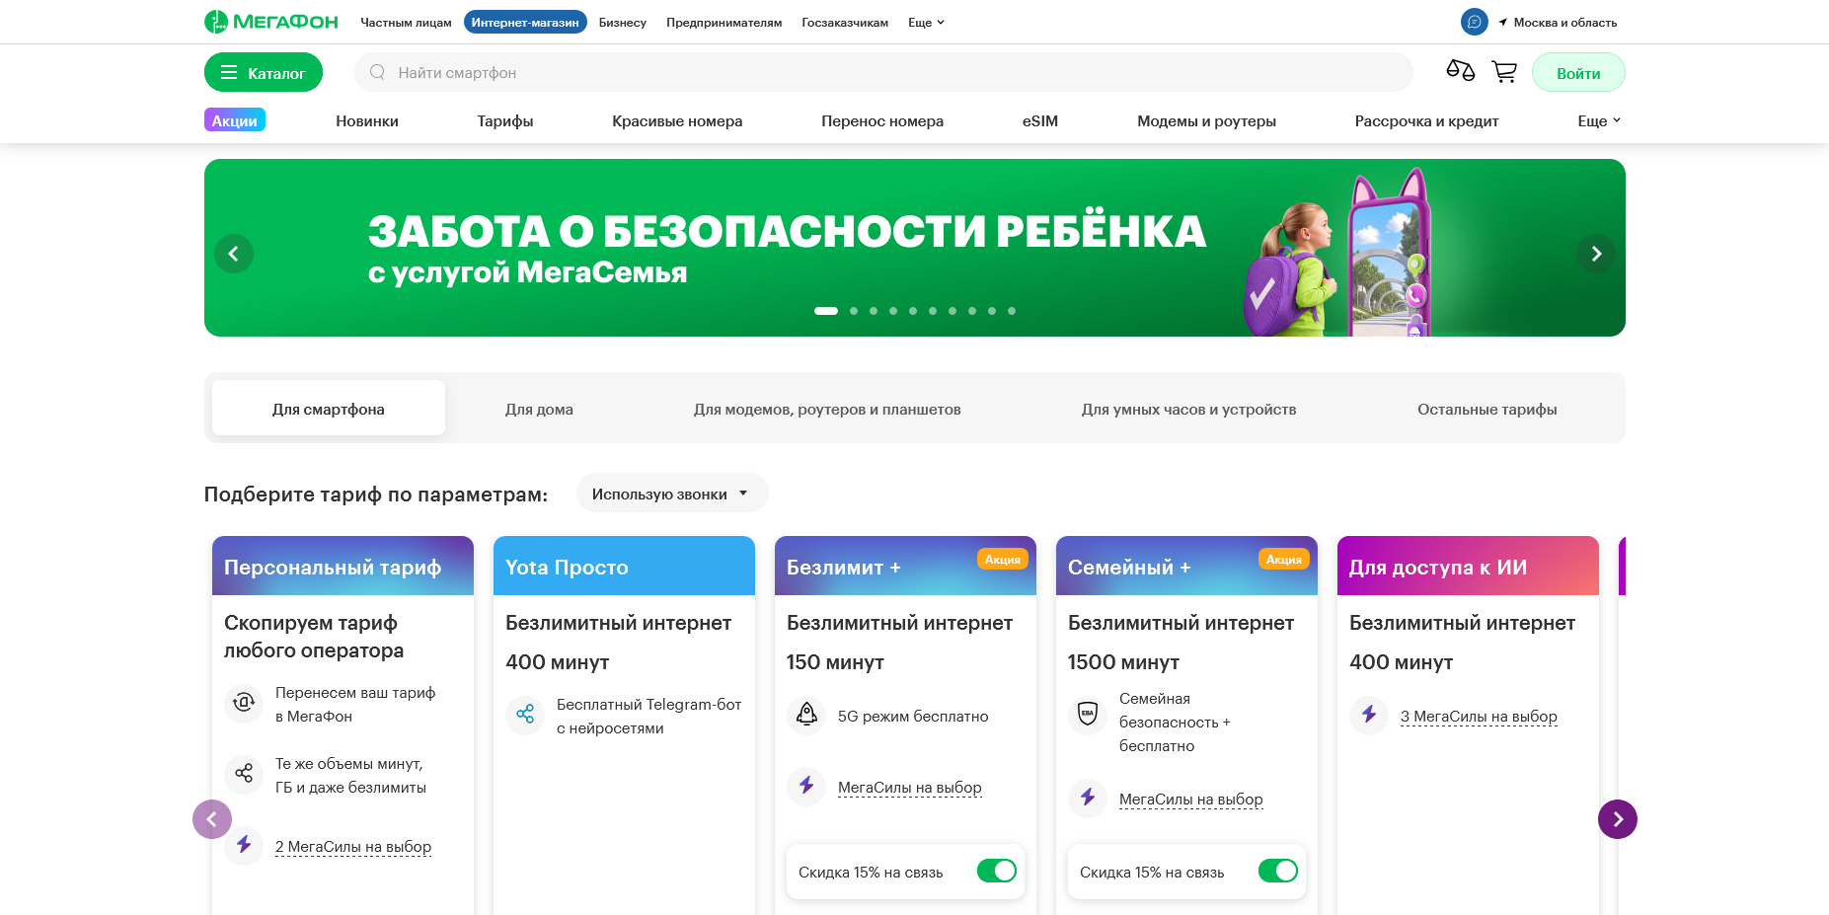Open the eSIM link
Viewport: 1829px width, 915px height.
click(1040, 120)
